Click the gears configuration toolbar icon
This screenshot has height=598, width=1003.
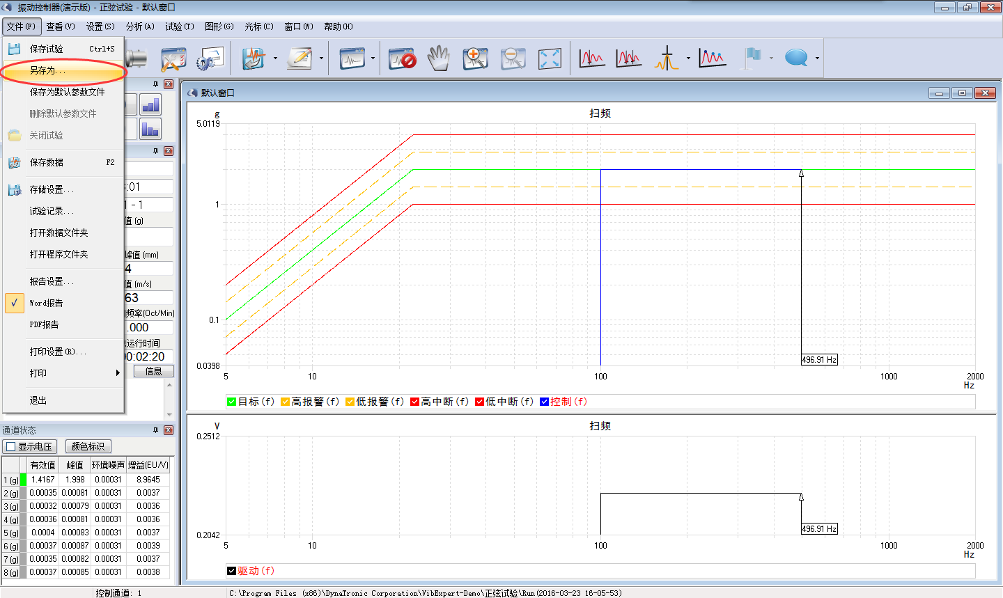(210, 58)
